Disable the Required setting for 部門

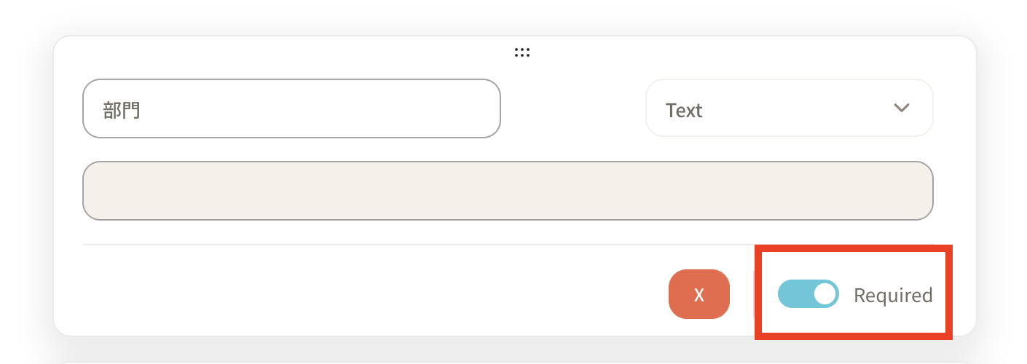(x=808, y=294)
